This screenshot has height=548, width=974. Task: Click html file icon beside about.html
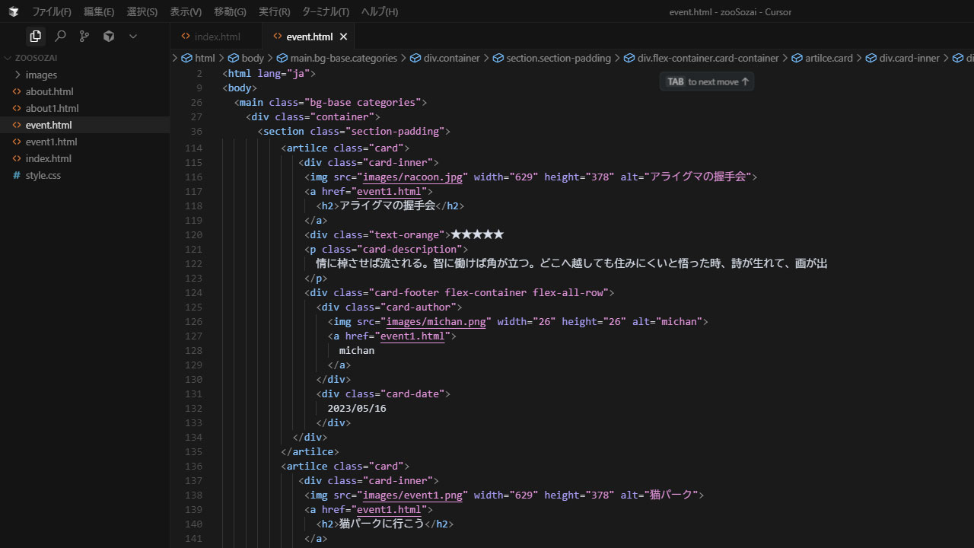pos(17,91)
